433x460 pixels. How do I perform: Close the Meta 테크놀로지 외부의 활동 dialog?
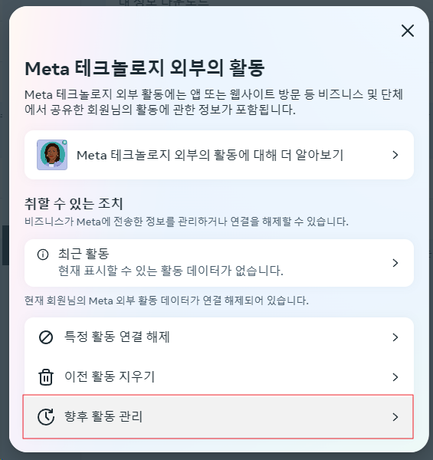tap(408, 31)
